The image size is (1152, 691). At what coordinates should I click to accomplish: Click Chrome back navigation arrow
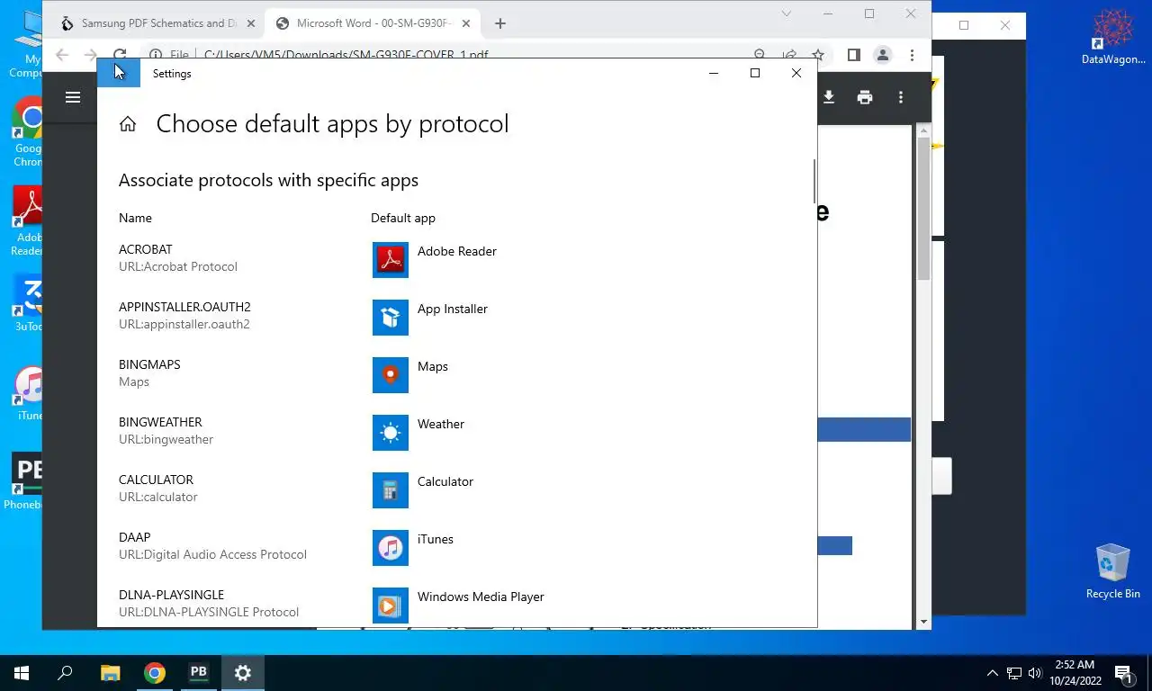tap(62, 55)
